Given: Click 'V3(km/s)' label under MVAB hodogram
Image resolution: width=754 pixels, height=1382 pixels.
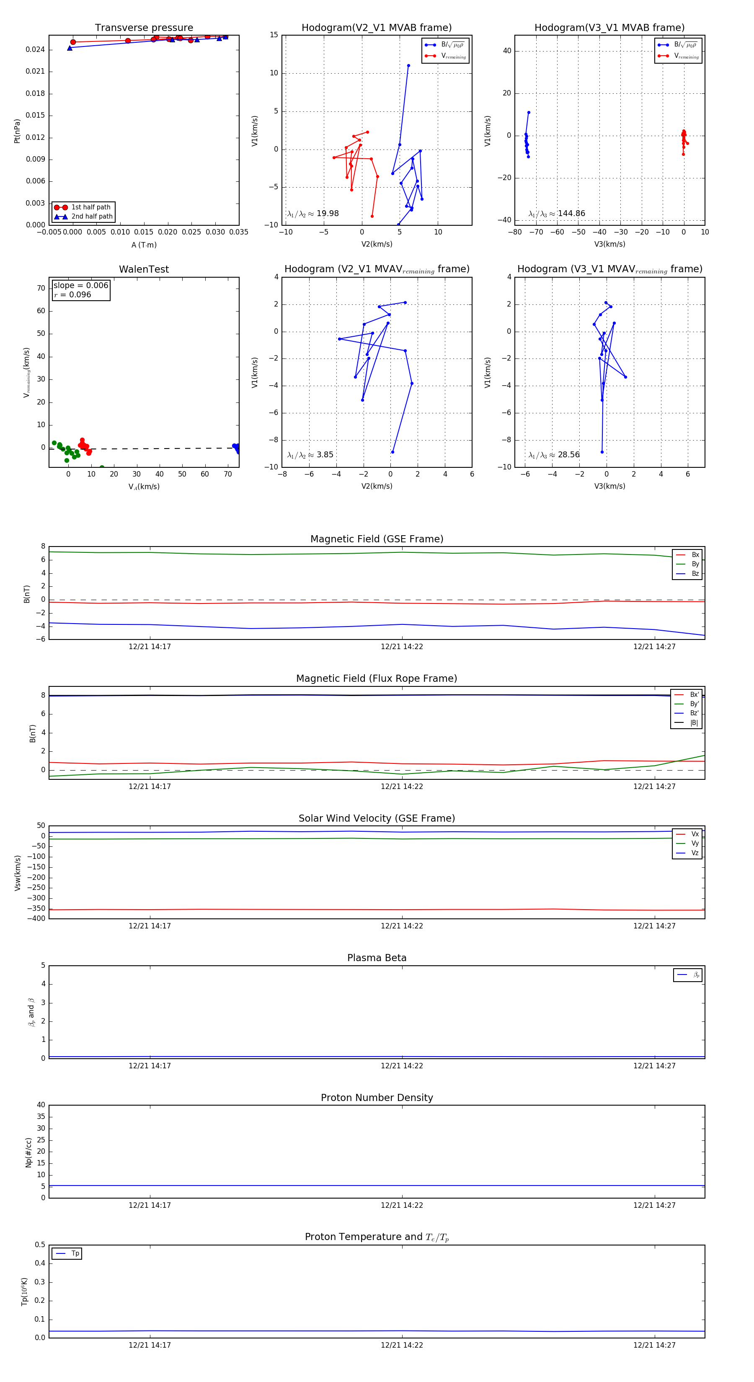Looking at the screenshot, I should coord(609,244).
